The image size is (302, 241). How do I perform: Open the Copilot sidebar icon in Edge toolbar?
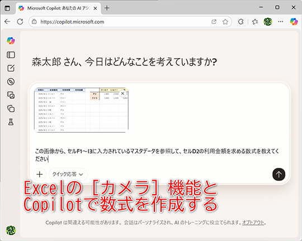294,22
